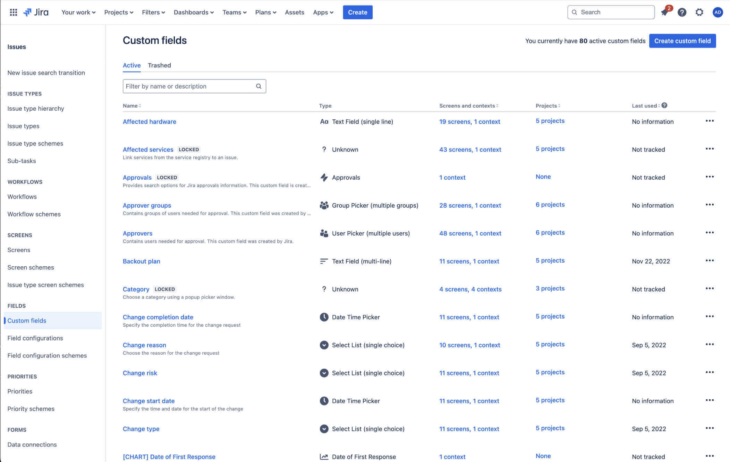Open the Backout plan field link

coord(142,261)
